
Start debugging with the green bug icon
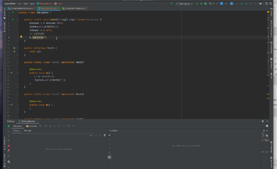[x=201, y=4]
